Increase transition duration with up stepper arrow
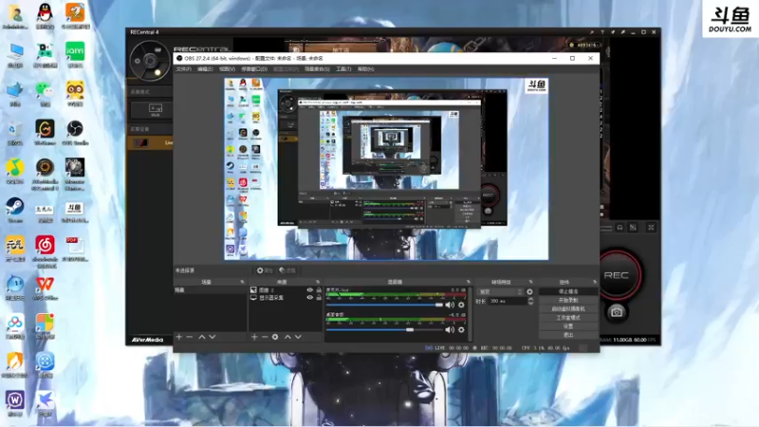The width and height of the screenshot is (759, 427). tap(530, 299)
